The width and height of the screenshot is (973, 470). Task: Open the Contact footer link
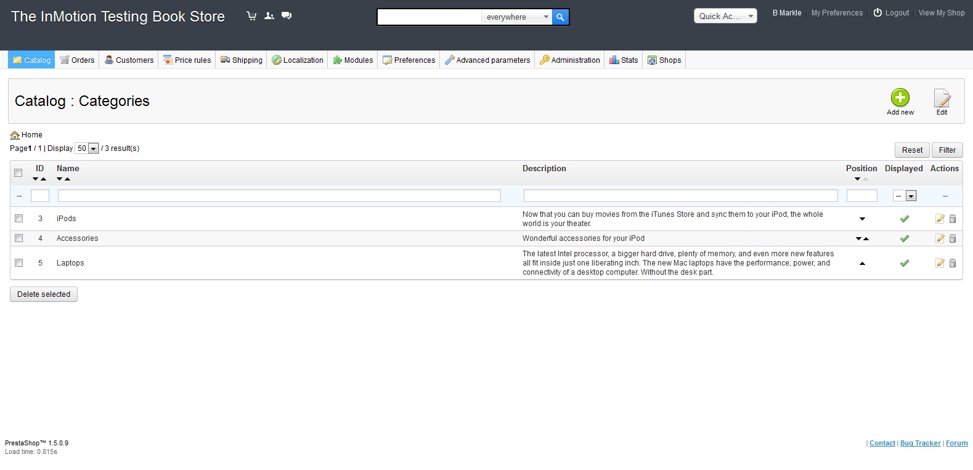point(882,443)
